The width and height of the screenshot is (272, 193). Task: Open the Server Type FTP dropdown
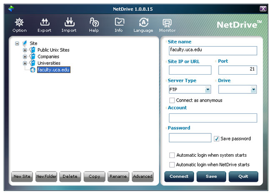[x=207, y=90]
